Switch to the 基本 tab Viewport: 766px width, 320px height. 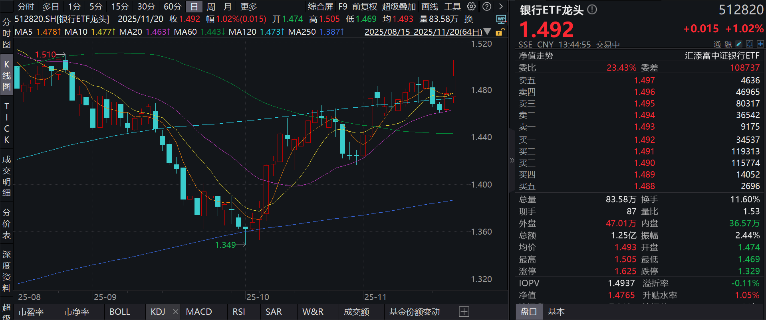click(556, 312)
